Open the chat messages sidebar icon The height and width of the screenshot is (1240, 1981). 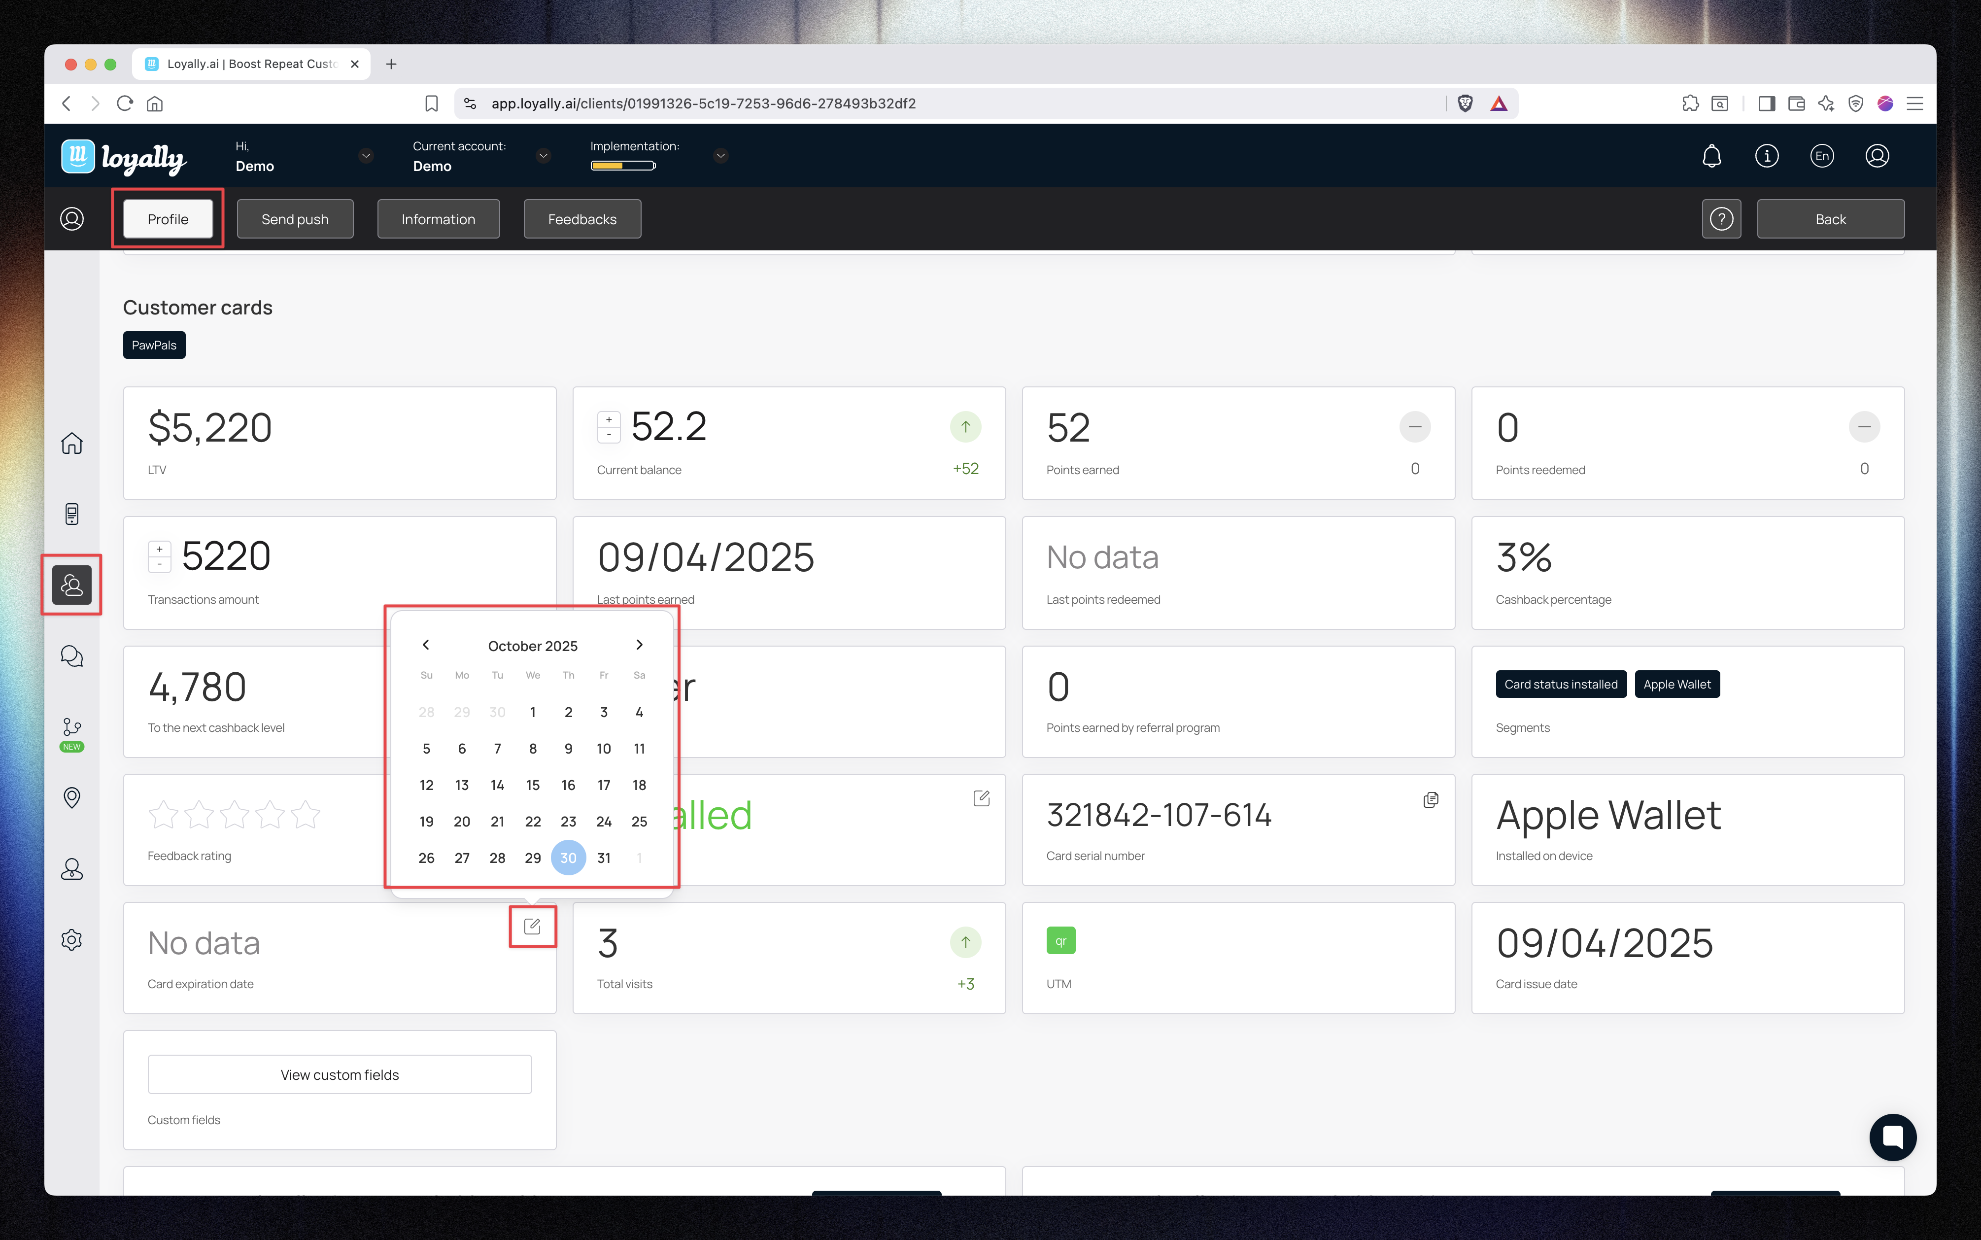[x=72, y=655]
